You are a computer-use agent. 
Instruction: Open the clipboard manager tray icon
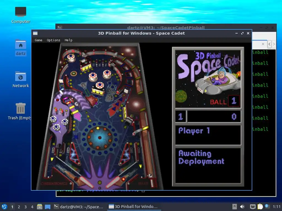click(260, 207)
